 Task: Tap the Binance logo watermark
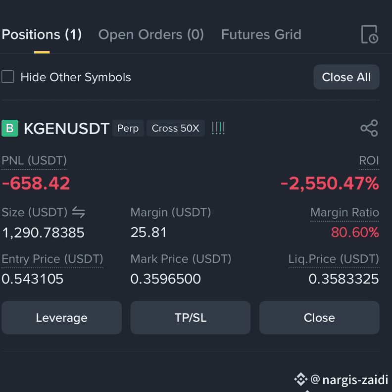[301, 379]
